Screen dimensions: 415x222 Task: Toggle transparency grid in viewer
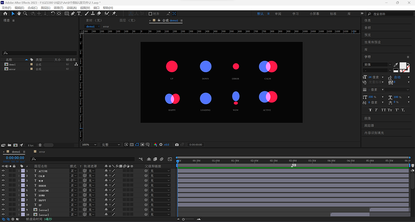point(132,145)
